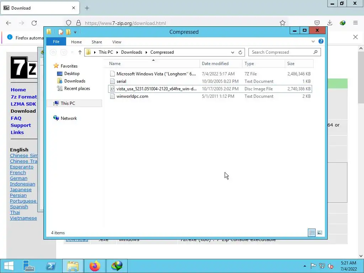Switch to Large icons view
The height and width of the screenshot is (273, 364).
pyautogui.click(x=320, y=232)
